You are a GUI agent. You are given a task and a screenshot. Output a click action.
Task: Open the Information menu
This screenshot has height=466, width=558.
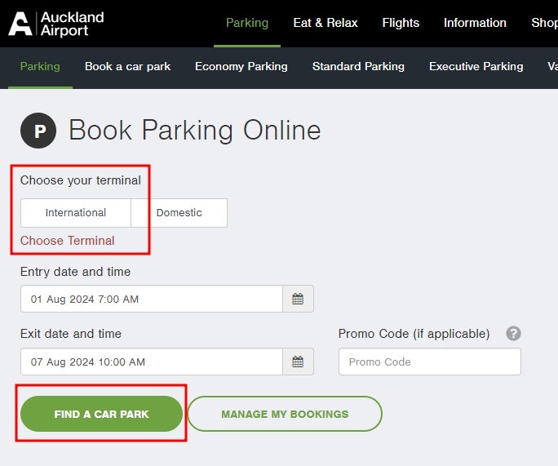pos(475,23)
